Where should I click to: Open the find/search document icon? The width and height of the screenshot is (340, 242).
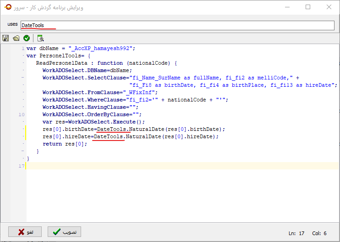tap(40, 38)
